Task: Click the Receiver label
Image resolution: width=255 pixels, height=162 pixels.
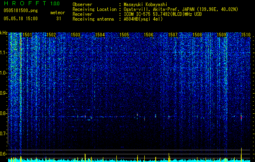Action: (x=82, y=14)
